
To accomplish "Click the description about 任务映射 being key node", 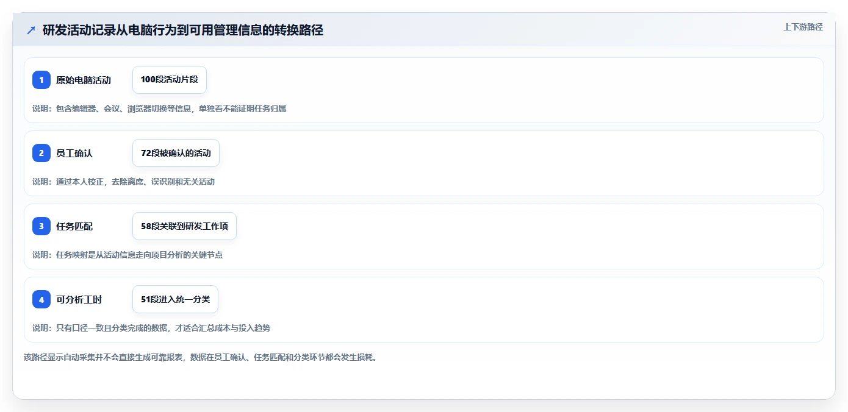I will pos(128,255).
